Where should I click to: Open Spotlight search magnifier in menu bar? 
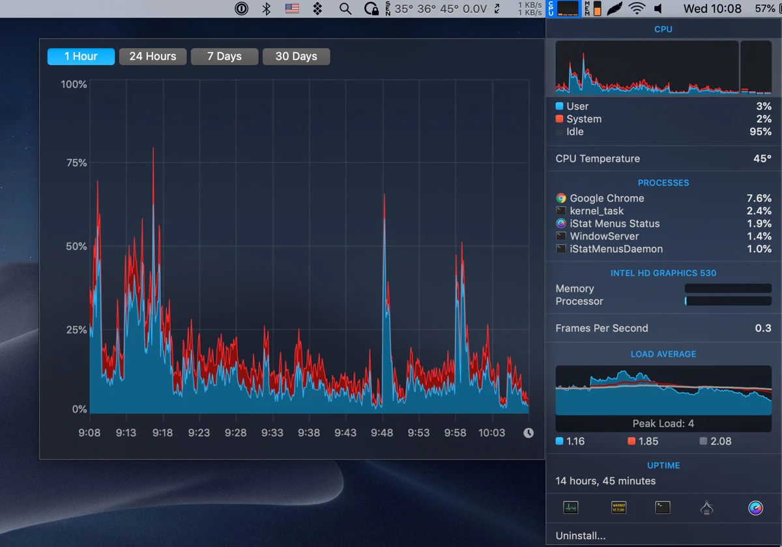[345, 8]
